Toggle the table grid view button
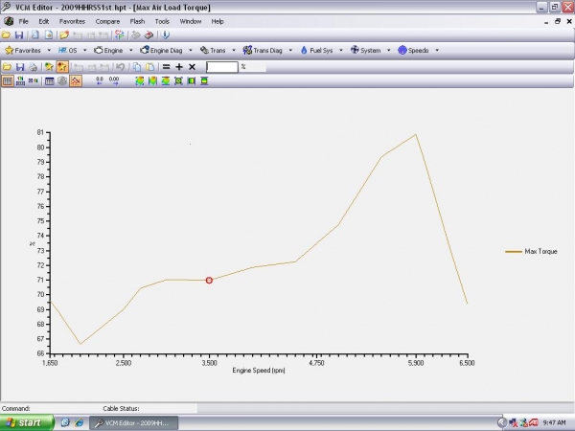575x431 pixels. 8,81
